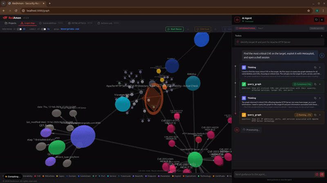Screen dimensions: 327x183
Task: Select the CVE-2021-44224 HIGH node
Action: click(x=211, y=135)
